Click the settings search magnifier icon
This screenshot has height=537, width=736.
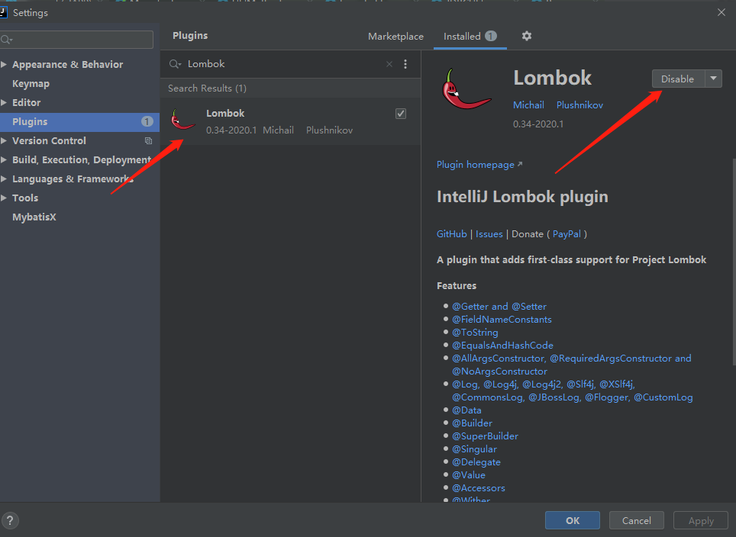pos(7,40)
